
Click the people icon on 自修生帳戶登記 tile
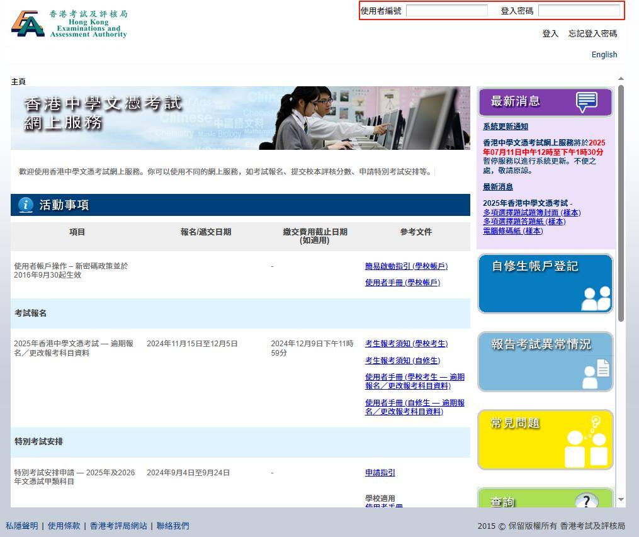pyautogui.click(x=596, y=298)
